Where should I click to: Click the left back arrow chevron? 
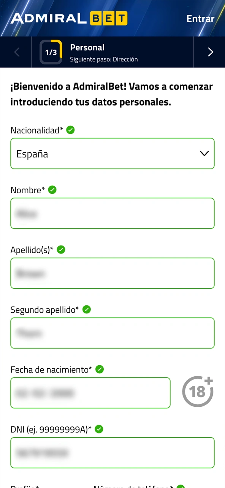16,52
